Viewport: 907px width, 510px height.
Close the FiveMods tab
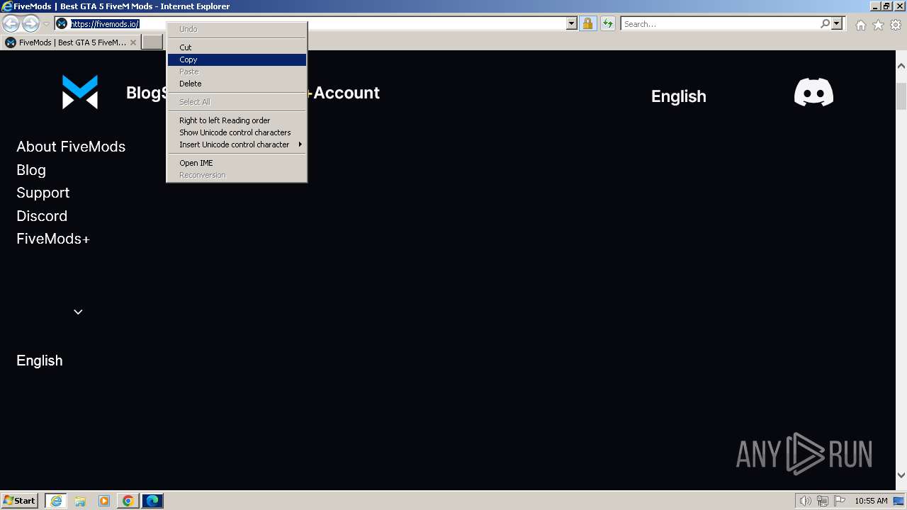coord(133,42)
